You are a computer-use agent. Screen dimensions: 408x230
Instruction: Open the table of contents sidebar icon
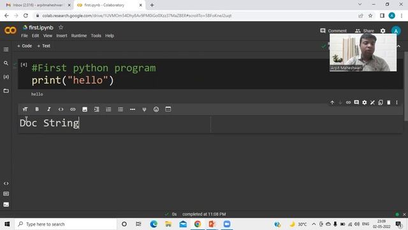click(6, 49)
